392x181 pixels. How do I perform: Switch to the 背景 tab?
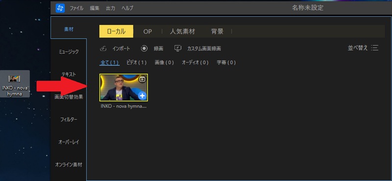pyautogui.click(x=217, y=31)
